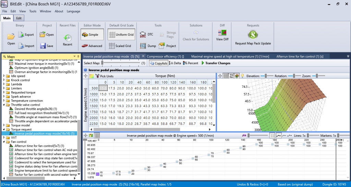Toggle Percent mode
351x187 pixels.
191,63
